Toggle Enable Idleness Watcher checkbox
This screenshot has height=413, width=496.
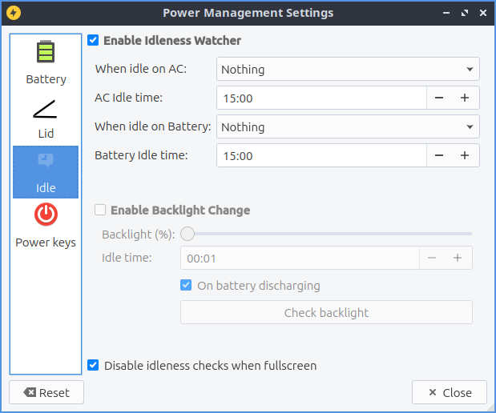point(94,40)
